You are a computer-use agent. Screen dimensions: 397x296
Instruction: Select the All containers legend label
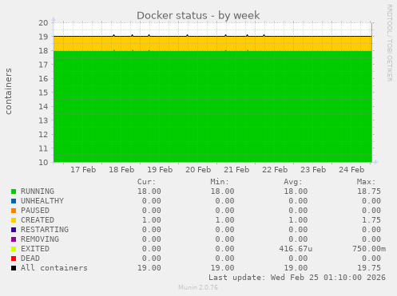point(54,268)
